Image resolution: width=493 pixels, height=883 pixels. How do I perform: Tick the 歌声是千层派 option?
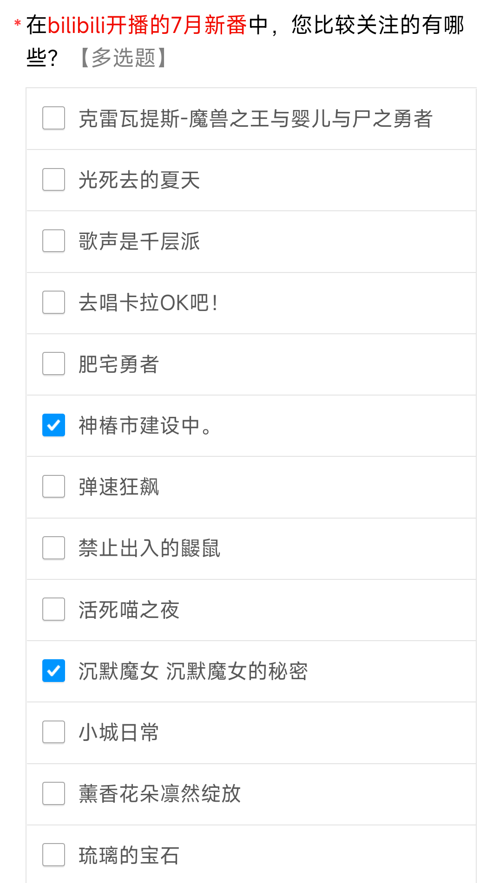coord(53,240)
